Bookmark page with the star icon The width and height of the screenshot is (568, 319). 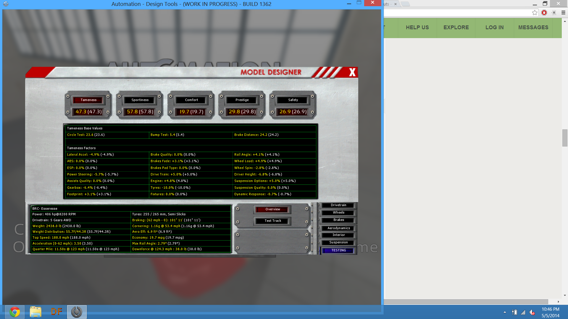[534, 13]
